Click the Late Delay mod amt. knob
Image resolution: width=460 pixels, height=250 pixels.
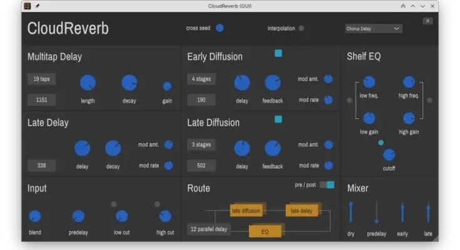168,144
